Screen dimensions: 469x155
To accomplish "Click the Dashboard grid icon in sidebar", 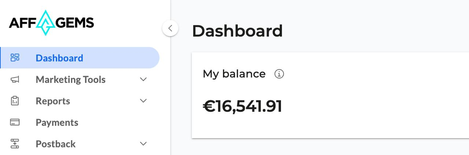I will [x=15, y=58].
